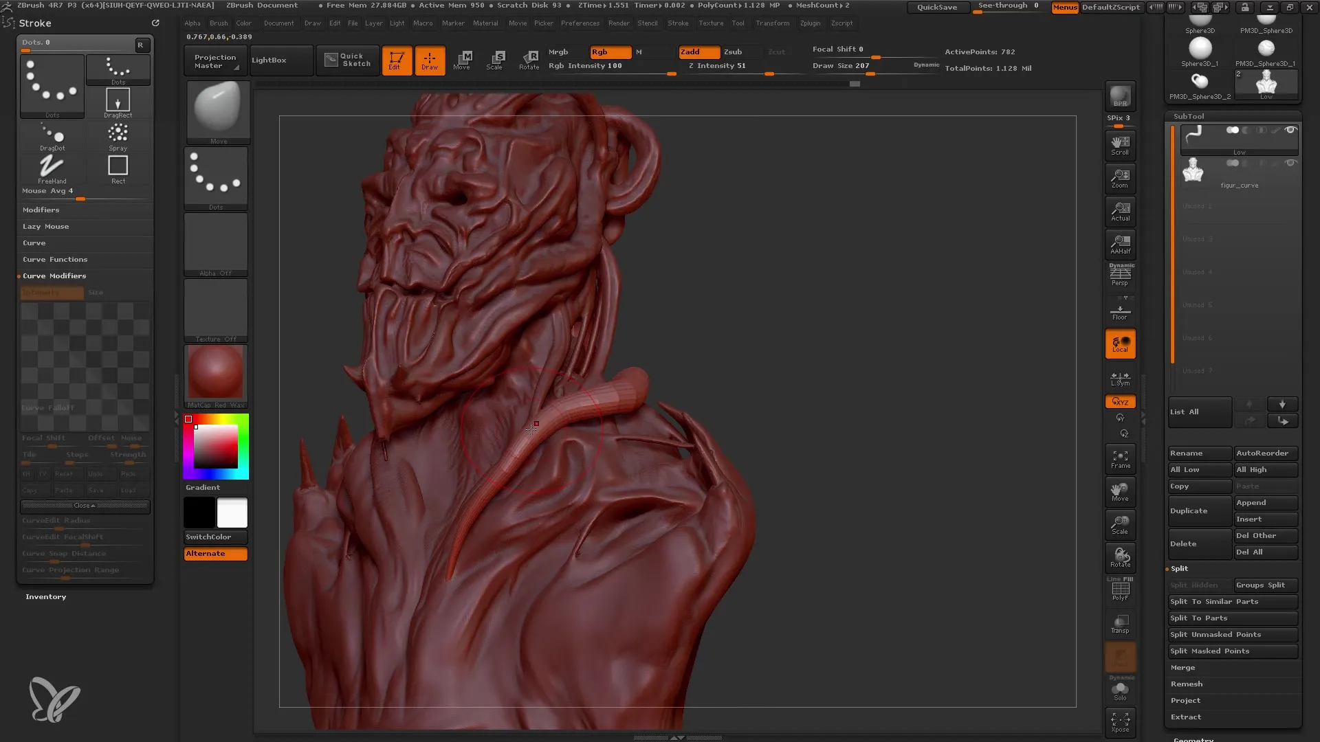Select the Rotate tool in toolbar

(529, 59)
